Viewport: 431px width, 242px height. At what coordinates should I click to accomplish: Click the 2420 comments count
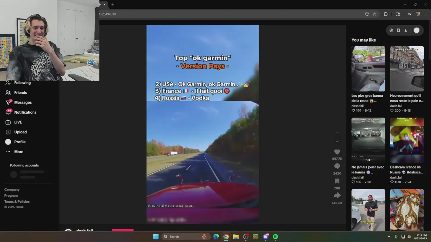coord(337,173)
